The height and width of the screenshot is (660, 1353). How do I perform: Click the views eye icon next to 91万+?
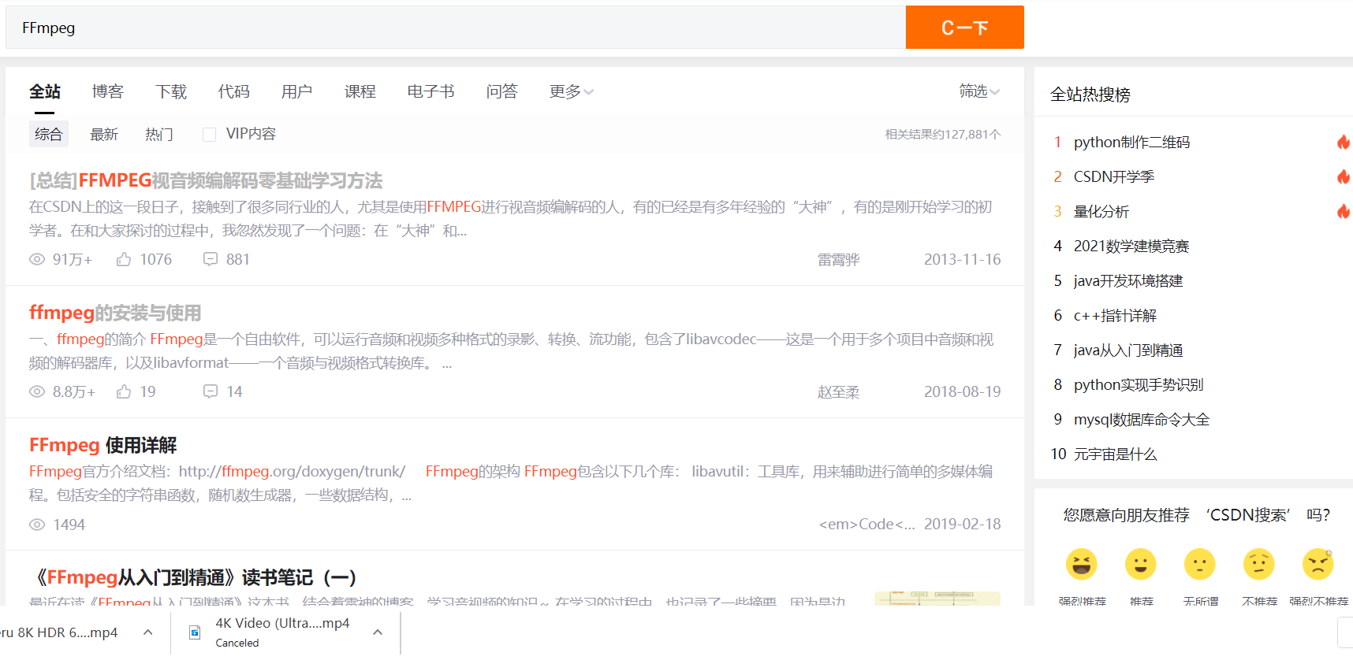37,259
